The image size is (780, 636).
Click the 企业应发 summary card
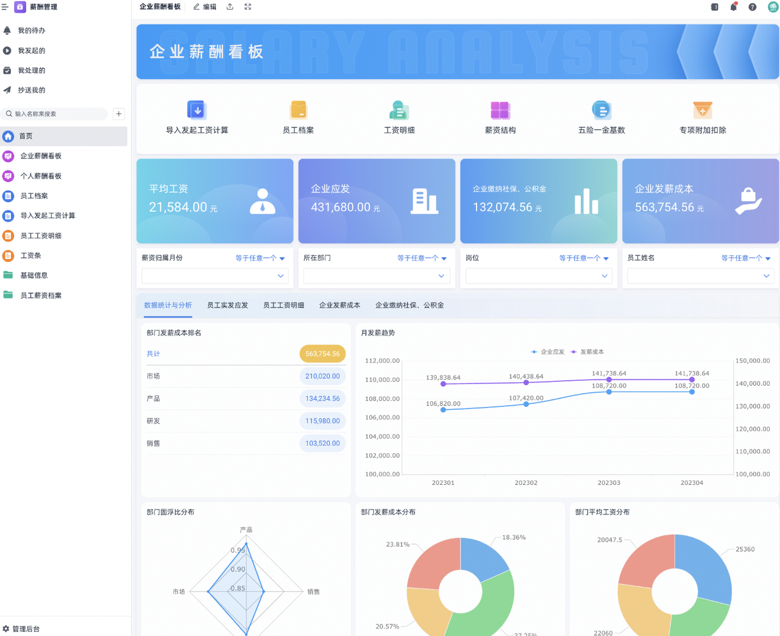point(377,201)
